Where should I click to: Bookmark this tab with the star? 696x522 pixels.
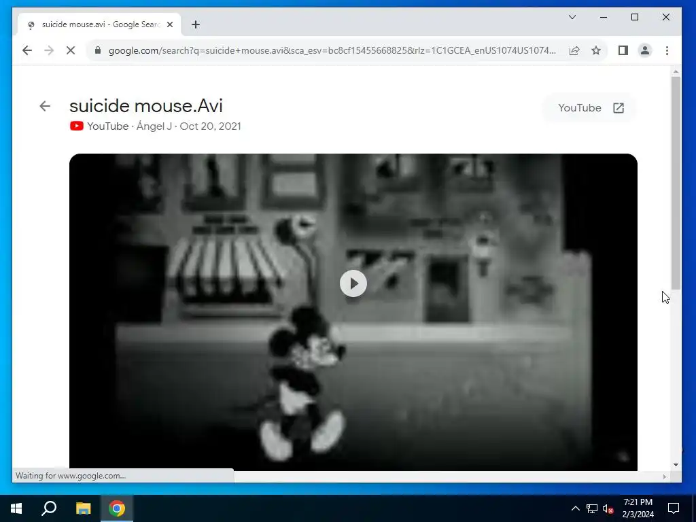pyautogui.click(x=596, y=50)
